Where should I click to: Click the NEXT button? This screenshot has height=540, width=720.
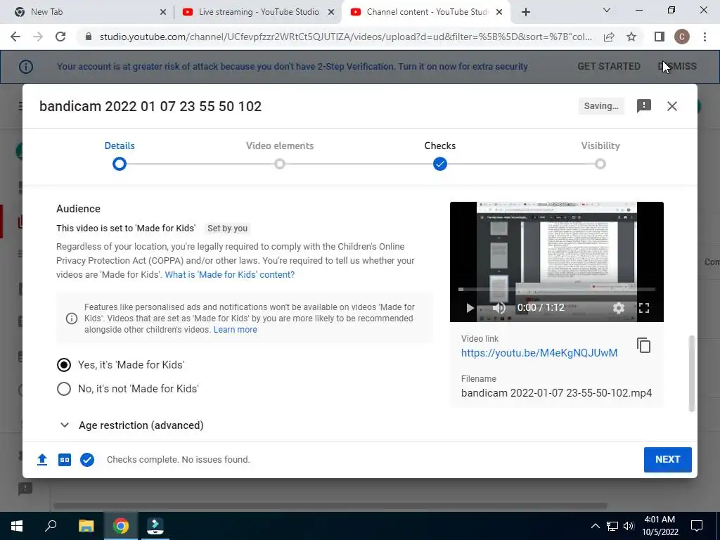coord(668,460)
